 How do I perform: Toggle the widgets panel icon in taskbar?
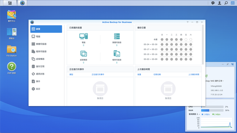pyautogui.click(x=233, y=3)
